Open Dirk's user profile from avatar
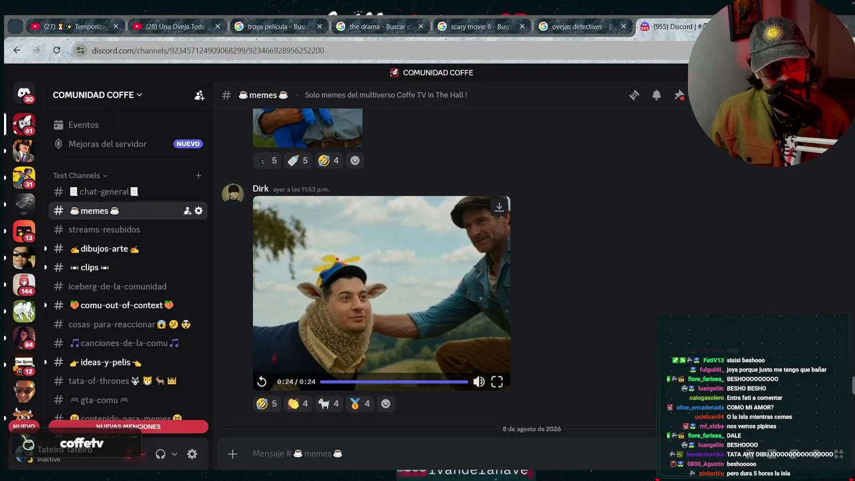The height and width of the screenshot is (481, 855). [232, 194]
